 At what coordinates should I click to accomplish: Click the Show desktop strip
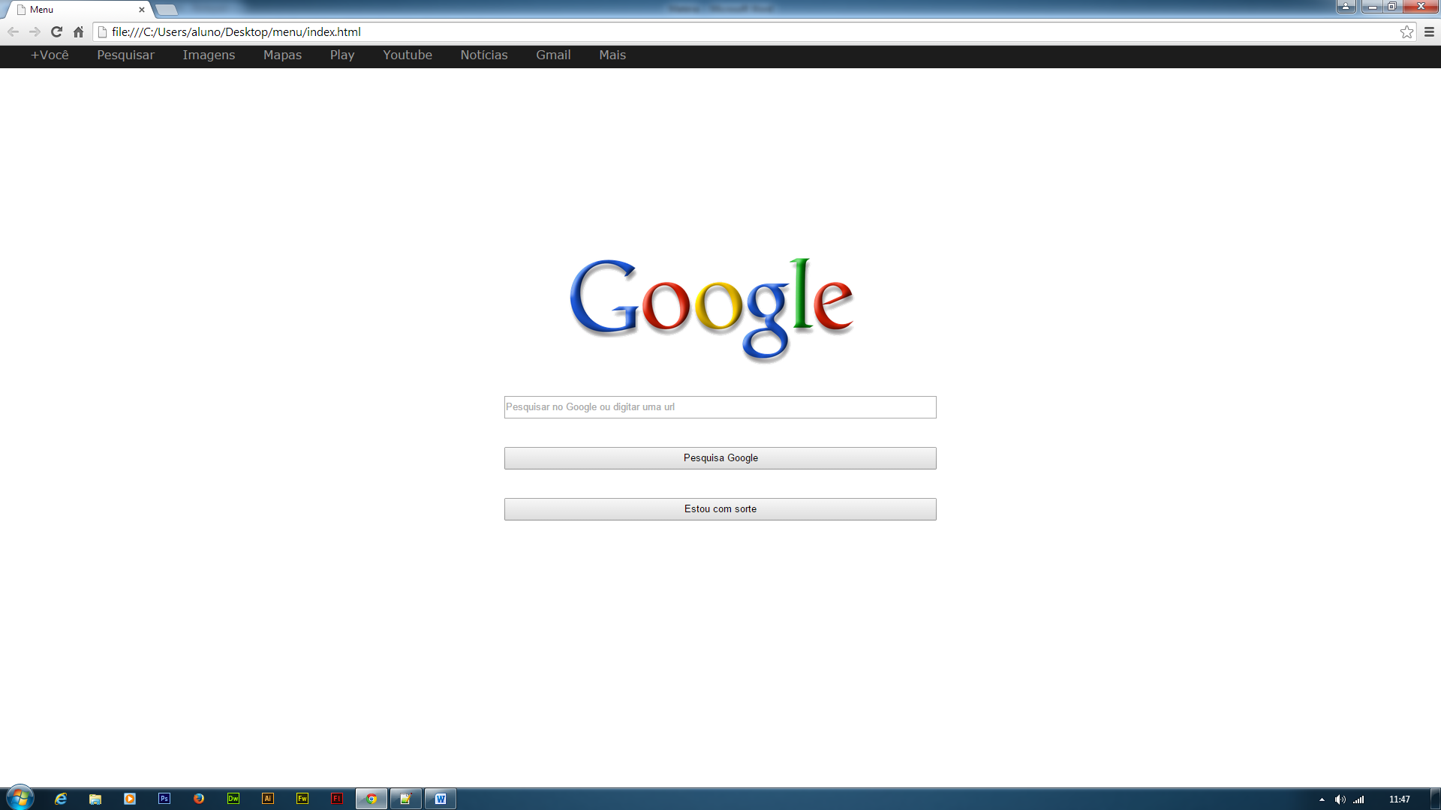point(1435,799)
